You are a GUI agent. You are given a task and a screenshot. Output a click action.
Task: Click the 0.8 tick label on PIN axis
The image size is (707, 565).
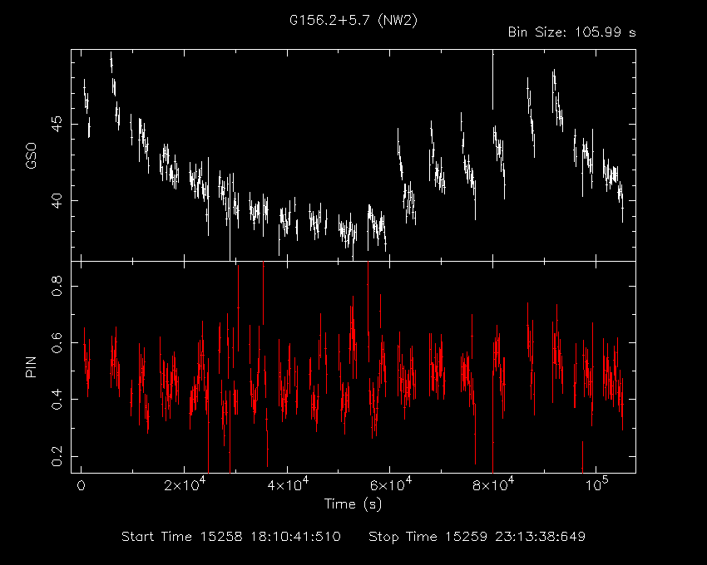click(x=57, y=286)
